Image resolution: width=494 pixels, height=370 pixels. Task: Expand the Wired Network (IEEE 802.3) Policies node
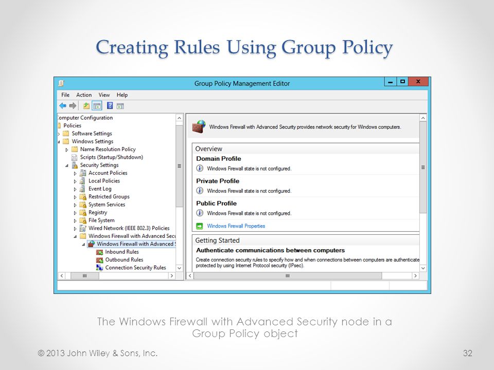point(75,229)
